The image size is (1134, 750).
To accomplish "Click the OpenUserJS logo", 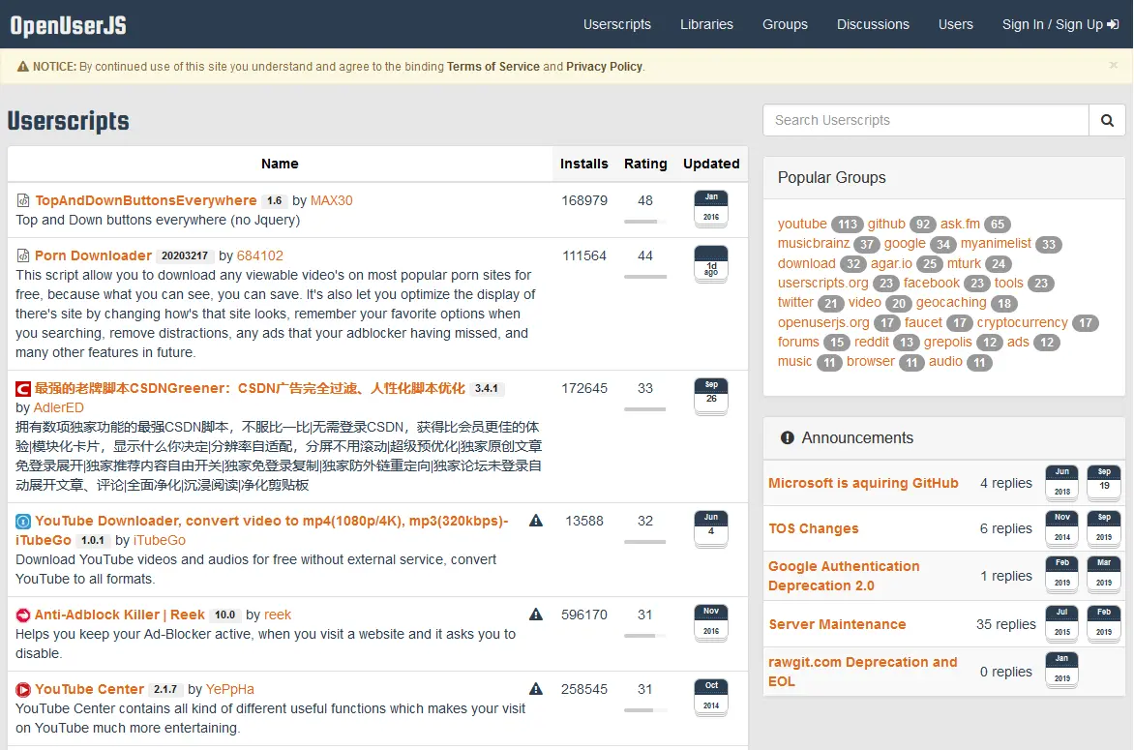I will click(x=68, y=25).
